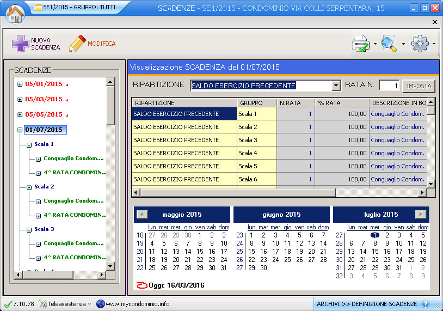
Task: Collapse the Scala 2 tree node
Action: coord(29,187)
